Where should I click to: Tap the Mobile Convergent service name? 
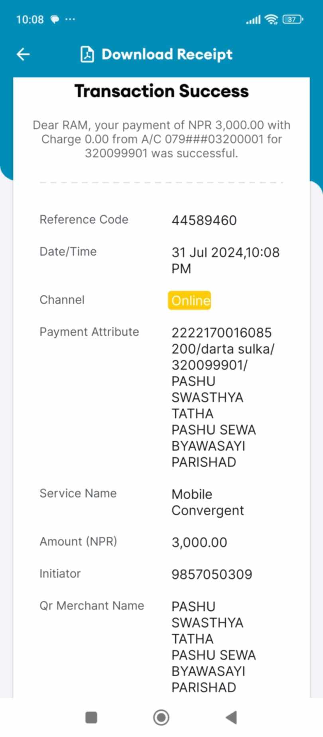[208, 503]
